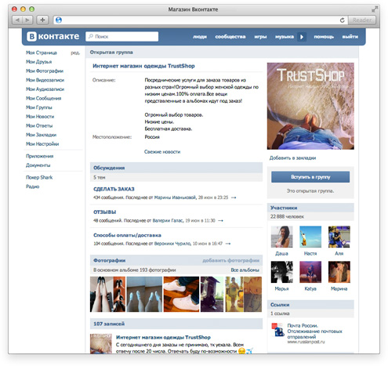The image size is (388, 366).
Task: Click the music play arrow button in header
Action: click(x=302, y=37)
